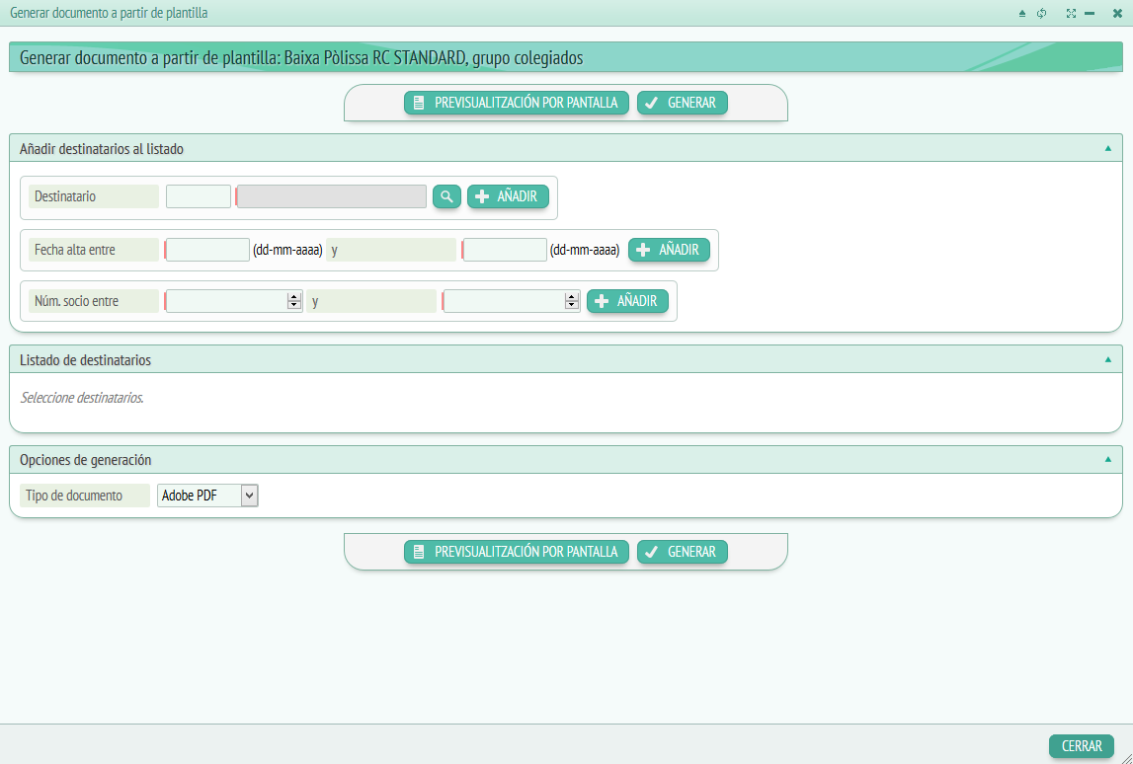This screenshot has width=1133, height=764.
Task: Click Añadir in the Fecha alta entre row
Action: click(669, 250)
